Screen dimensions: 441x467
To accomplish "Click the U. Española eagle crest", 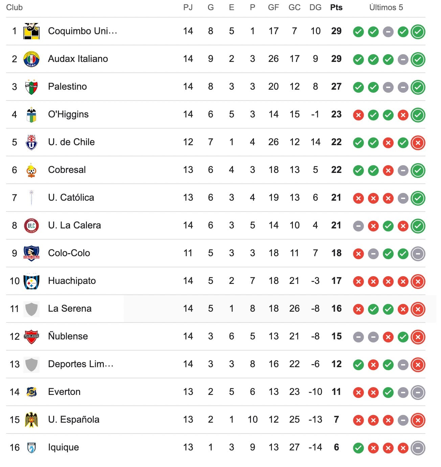I will click(x=31, y=420).
